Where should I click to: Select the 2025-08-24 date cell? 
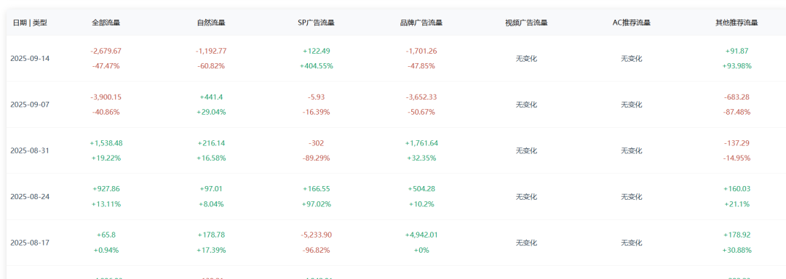pos(30,196)
